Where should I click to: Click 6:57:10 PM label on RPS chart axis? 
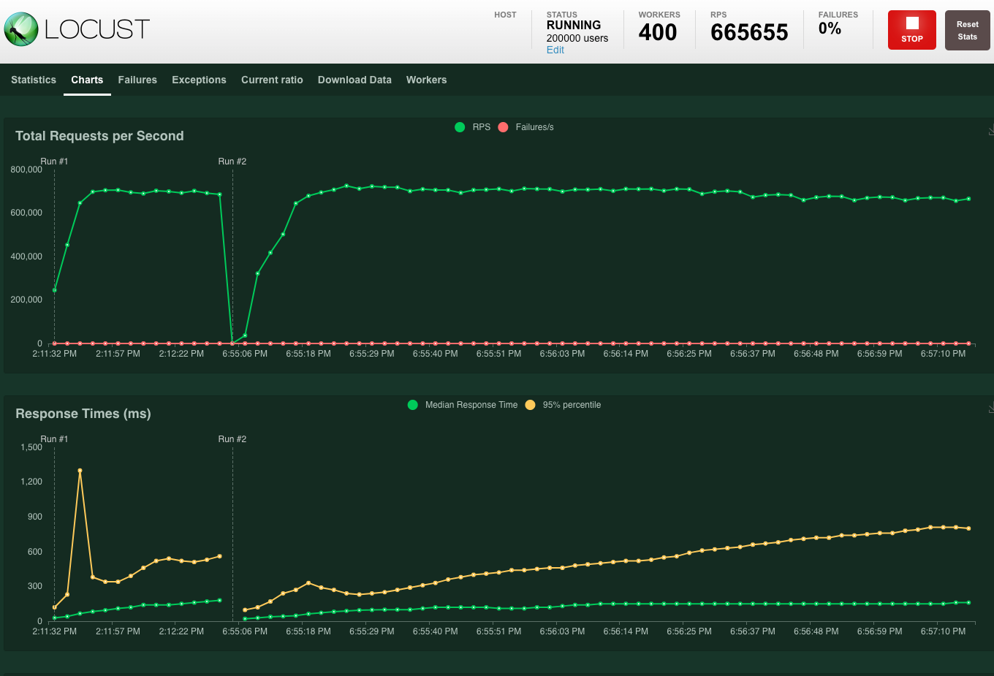[943, 354]
